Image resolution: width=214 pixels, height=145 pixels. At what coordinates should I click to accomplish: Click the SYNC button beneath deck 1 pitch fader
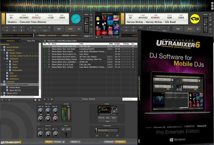tap(87, 36)
